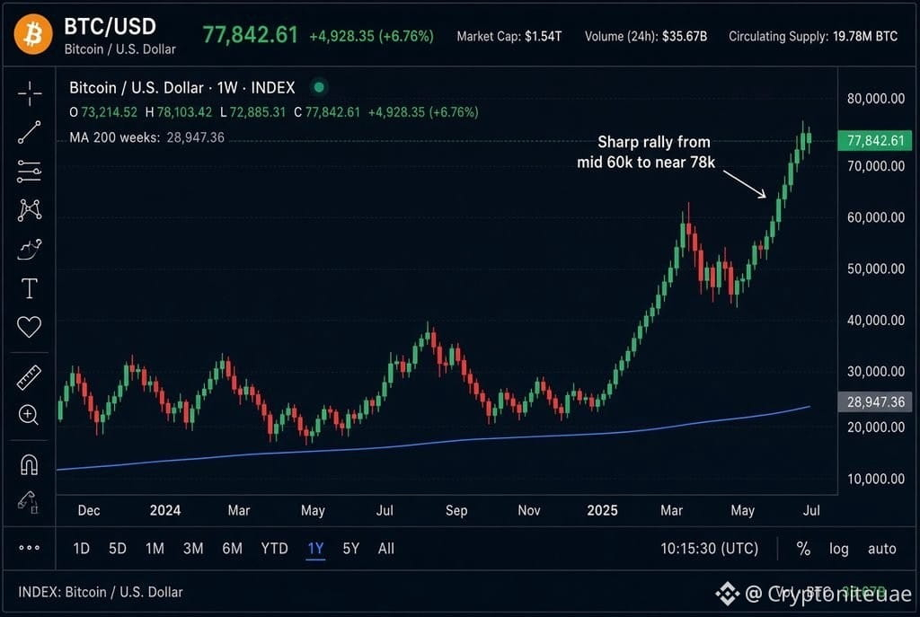The height and width of the screenshot is (617, 920).
Task: Click the large header price 77,842.61
Action: coord(251,35)
